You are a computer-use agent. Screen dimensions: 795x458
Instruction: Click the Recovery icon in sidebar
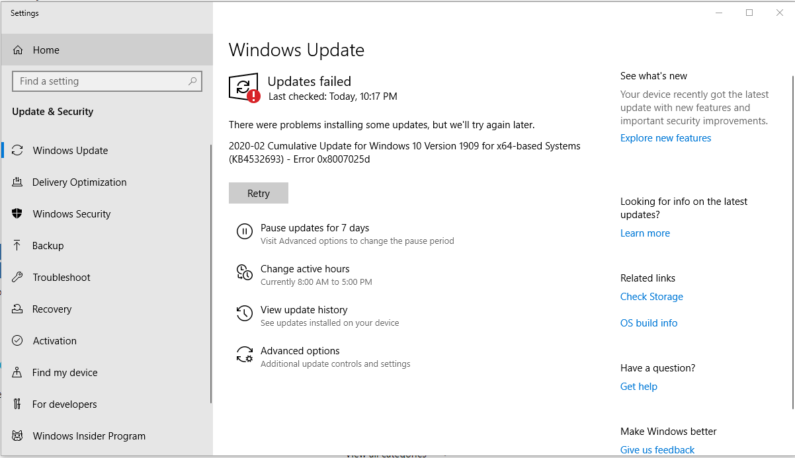[18, 309]
